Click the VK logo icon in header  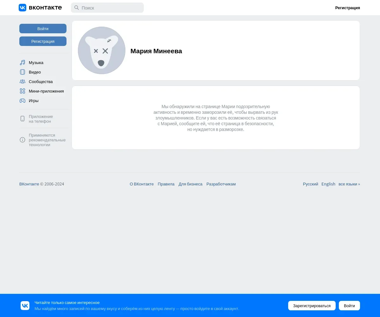(x=22, y=8)
